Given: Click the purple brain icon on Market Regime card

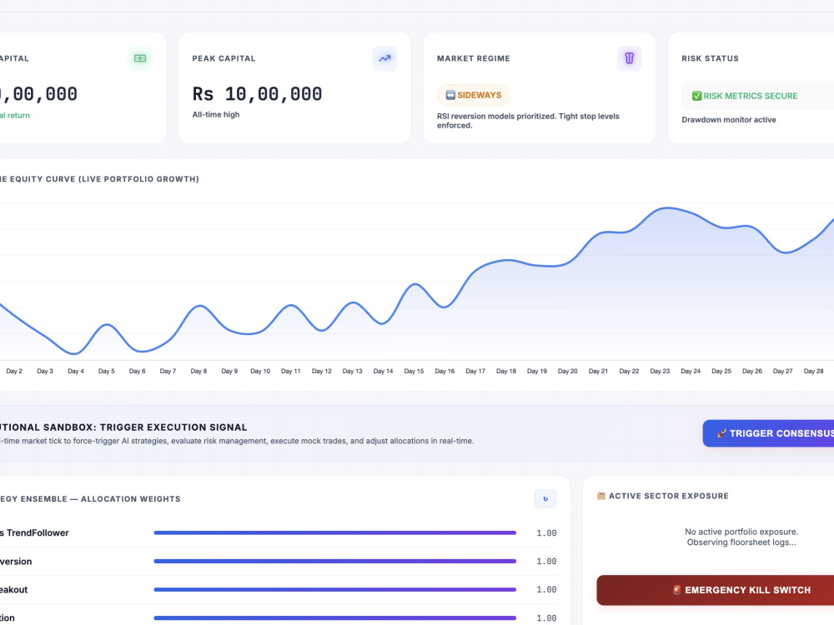Looking at the screenshot, I should (x=629, y=58).
